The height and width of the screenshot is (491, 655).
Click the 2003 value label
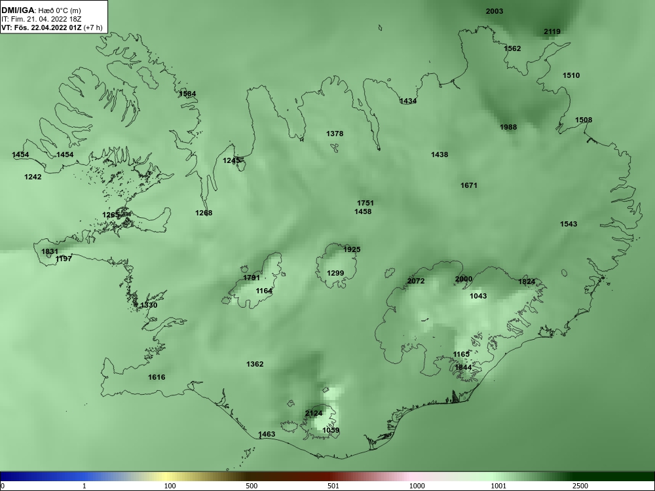pyautogui.click(x=494, y=11)
